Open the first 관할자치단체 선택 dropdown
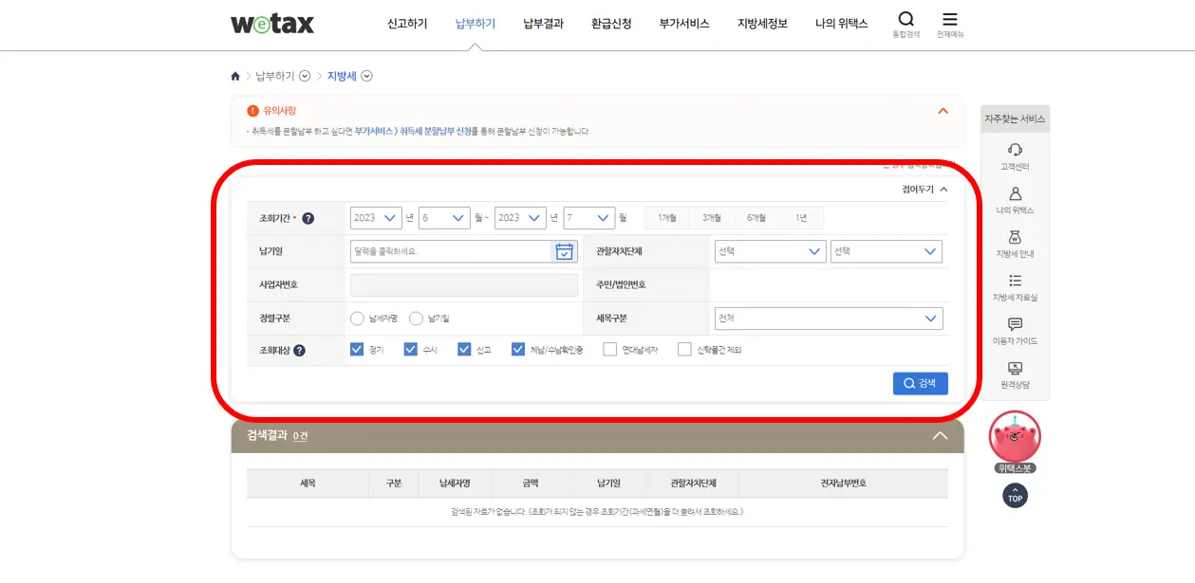Image resolution: width=1195 pixels, height=583 pixels. click(769, 250)
